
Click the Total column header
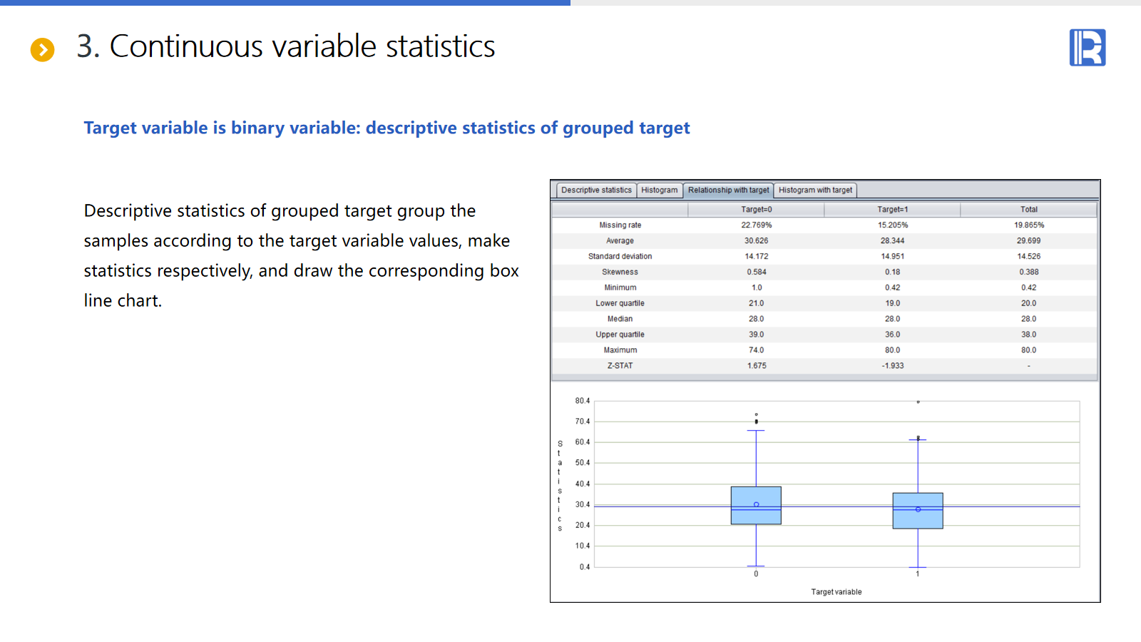[1028, 210]
